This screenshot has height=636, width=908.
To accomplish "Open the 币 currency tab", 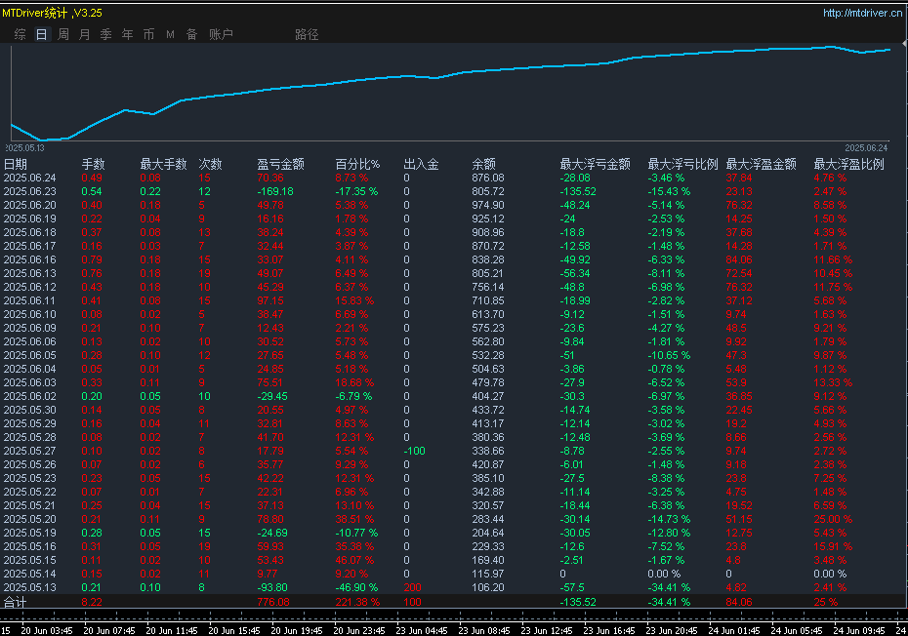I will point(148,34).
